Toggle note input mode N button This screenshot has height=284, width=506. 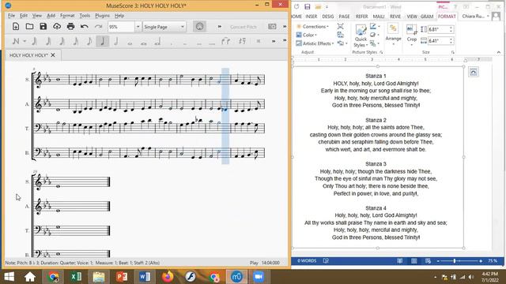coord(16,41)
